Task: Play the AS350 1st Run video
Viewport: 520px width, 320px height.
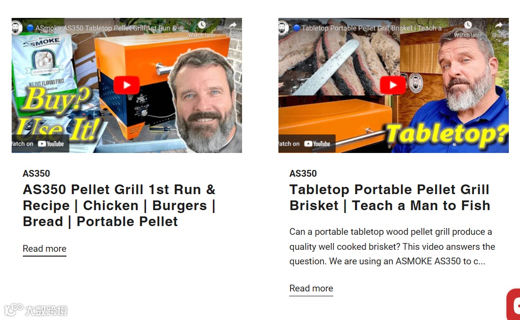Action: pos(126,85)
